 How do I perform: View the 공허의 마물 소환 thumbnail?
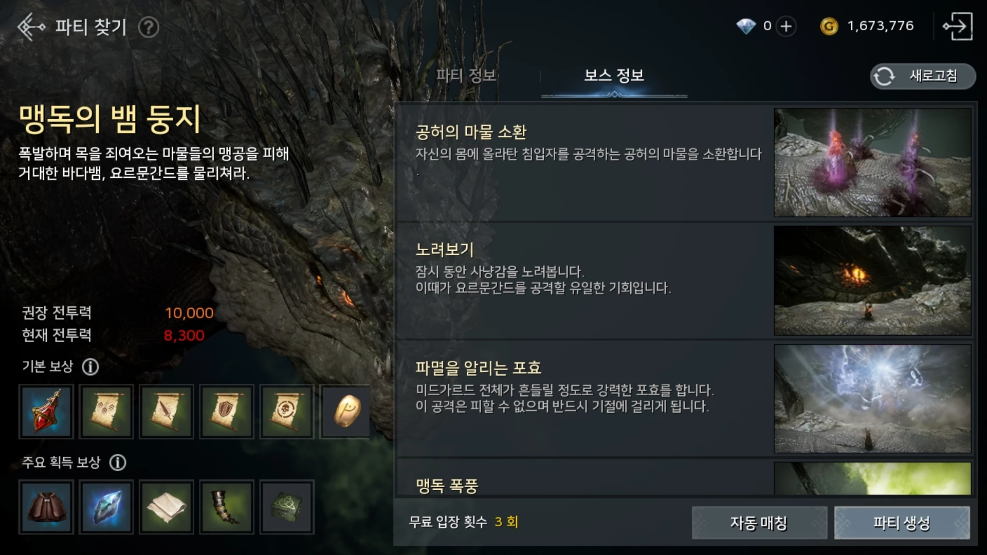[872, 162]
